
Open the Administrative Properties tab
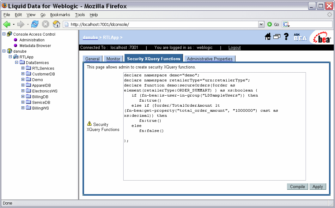tap(210, 59)
